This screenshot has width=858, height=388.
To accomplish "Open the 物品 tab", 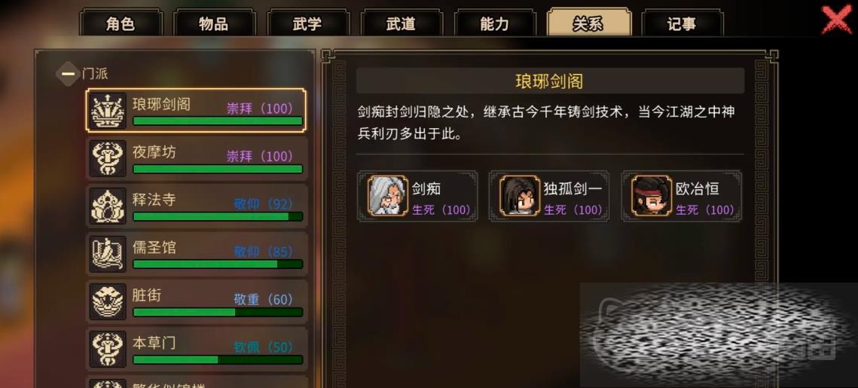I will (x=214, y=23).
